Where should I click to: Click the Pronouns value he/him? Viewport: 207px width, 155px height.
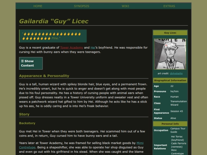pyautogui.click(x=174, y=91)
